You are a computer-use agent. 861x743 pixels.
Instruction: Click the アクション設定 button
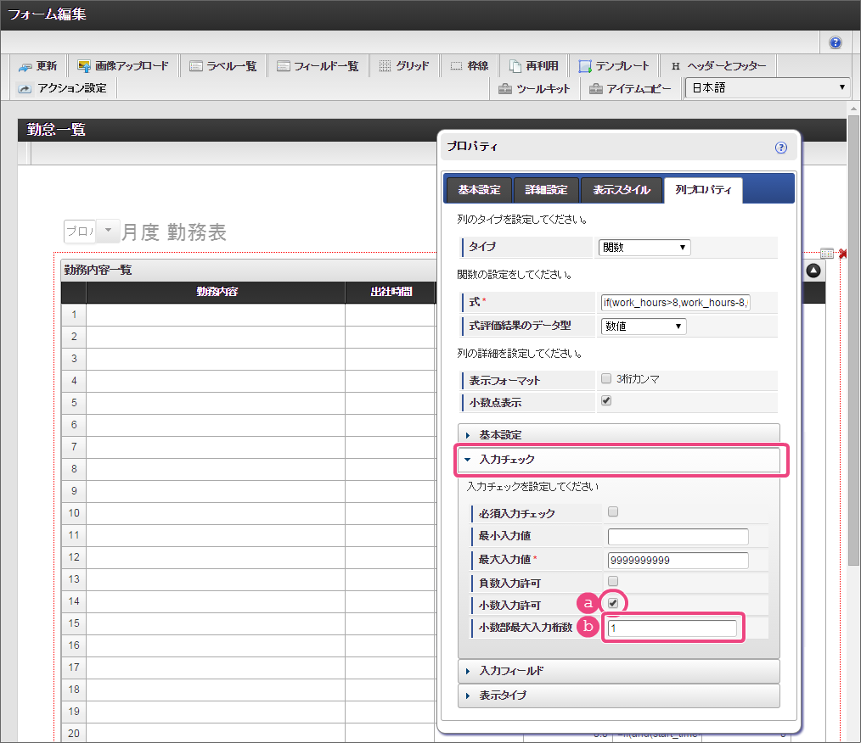pyautogui.click(x=64, y=88)
